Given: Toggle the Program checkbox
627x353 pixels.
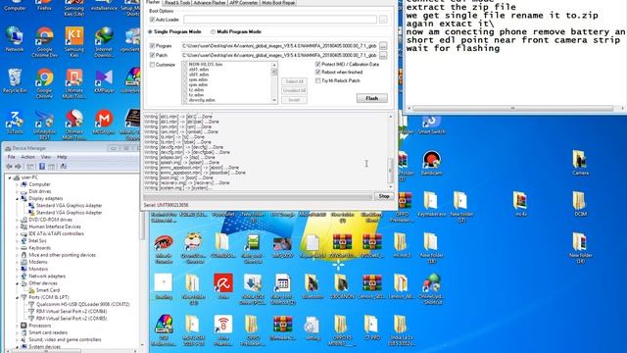Looking at the screenshot, I should [152, 46].
